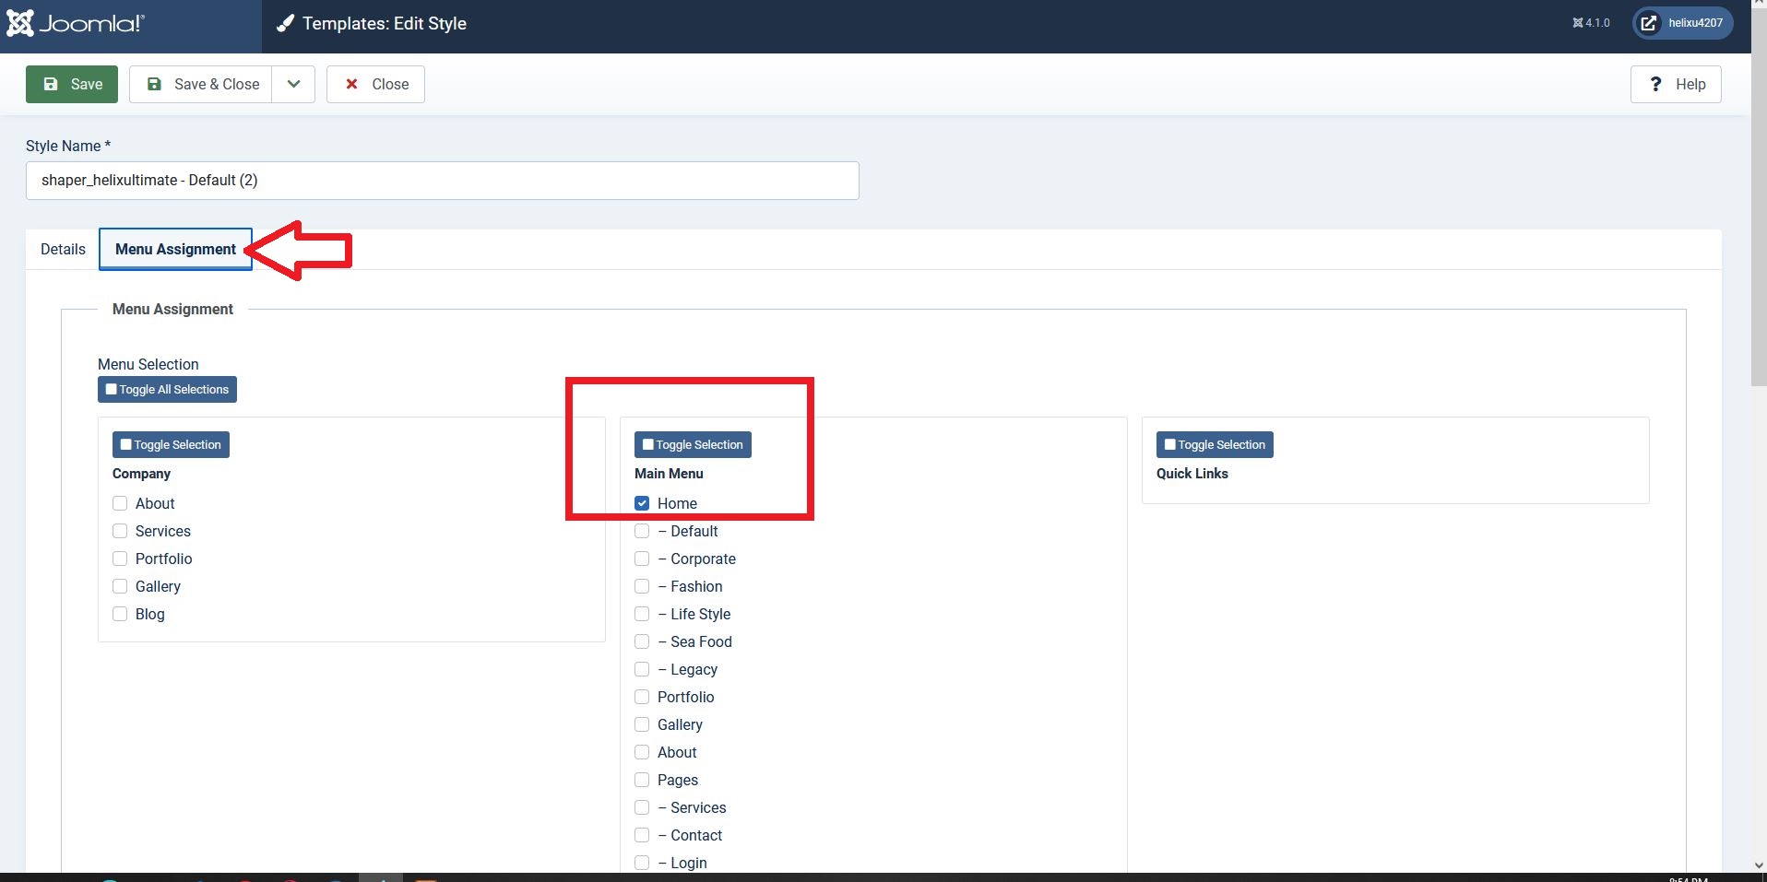Click the green Save button

point(72,84)
